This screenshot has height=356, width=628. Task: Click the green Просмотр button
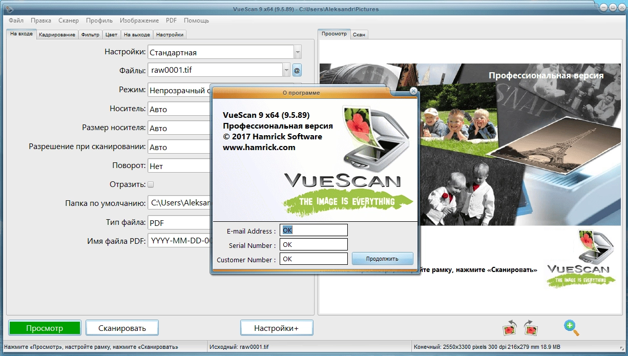pyautogui.click(x=45, y=328)
